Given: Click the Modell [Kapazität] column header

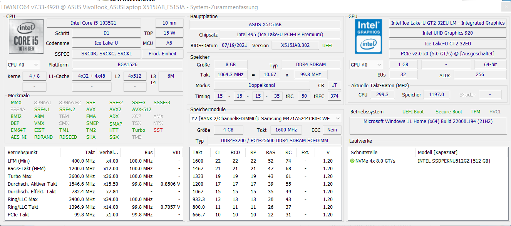Looking at the screenshot, I should 437,153.
